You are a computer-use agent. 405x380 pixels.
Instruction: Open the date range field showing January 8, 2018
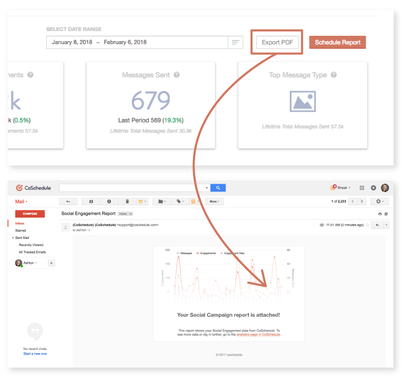(x=137, y=42)
